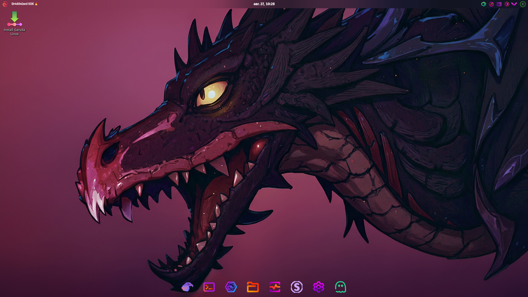Expand hidden system tray icons chevron

point(514,4)
